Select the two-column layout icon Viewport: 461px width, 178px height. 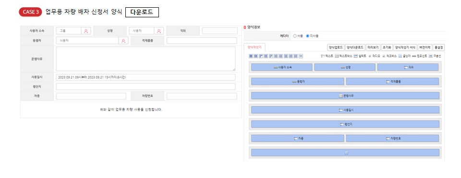tap(255, 56)
